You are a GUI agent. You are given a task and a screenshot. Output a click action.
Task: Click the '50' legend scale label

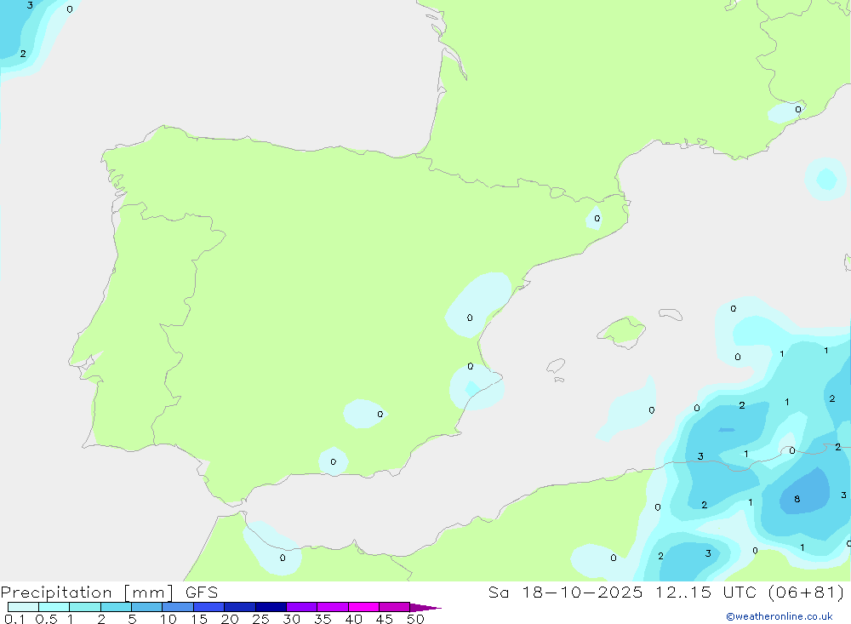click(415, 619)
